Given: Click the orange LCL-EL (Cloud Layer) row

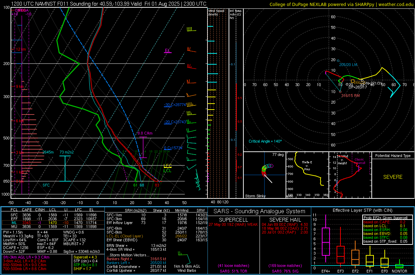Looking at the screenshot, I should coord(157,236).
